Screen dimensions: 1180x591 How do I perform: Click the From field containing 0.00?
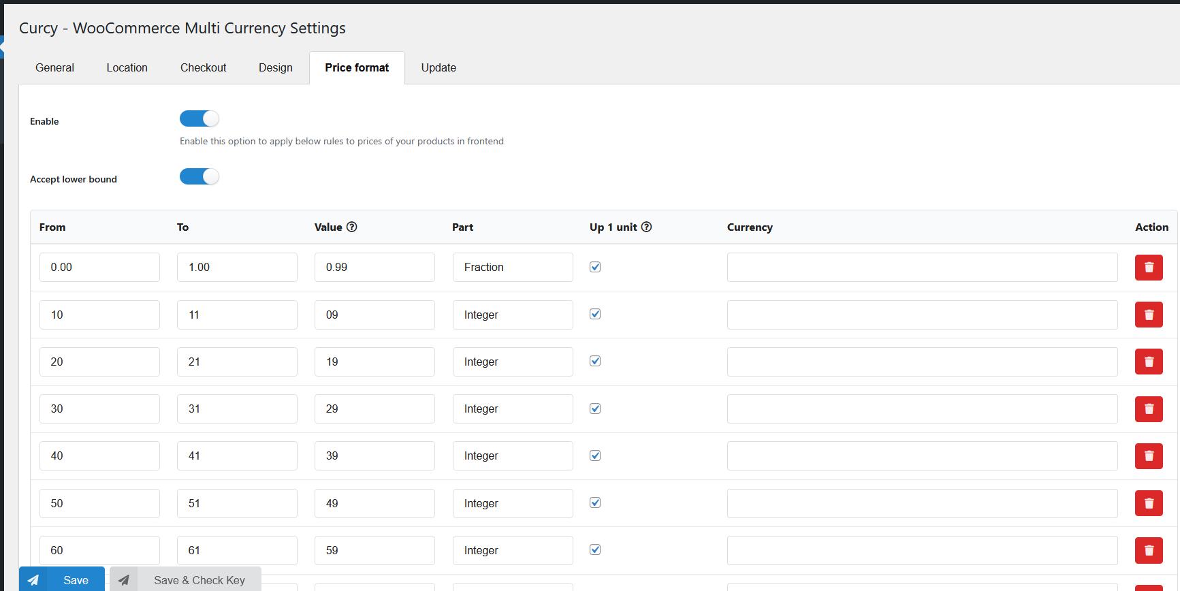[x=99, y=268]
